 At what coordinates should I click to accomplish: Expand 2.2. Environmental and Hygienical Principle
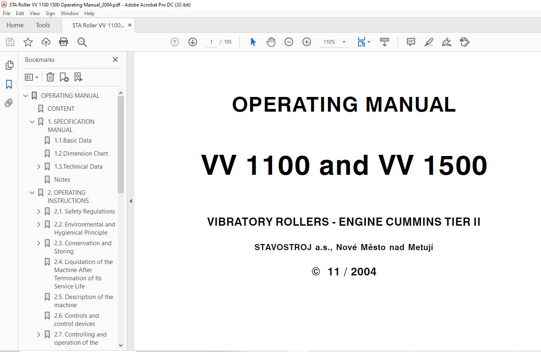(39, 224)
